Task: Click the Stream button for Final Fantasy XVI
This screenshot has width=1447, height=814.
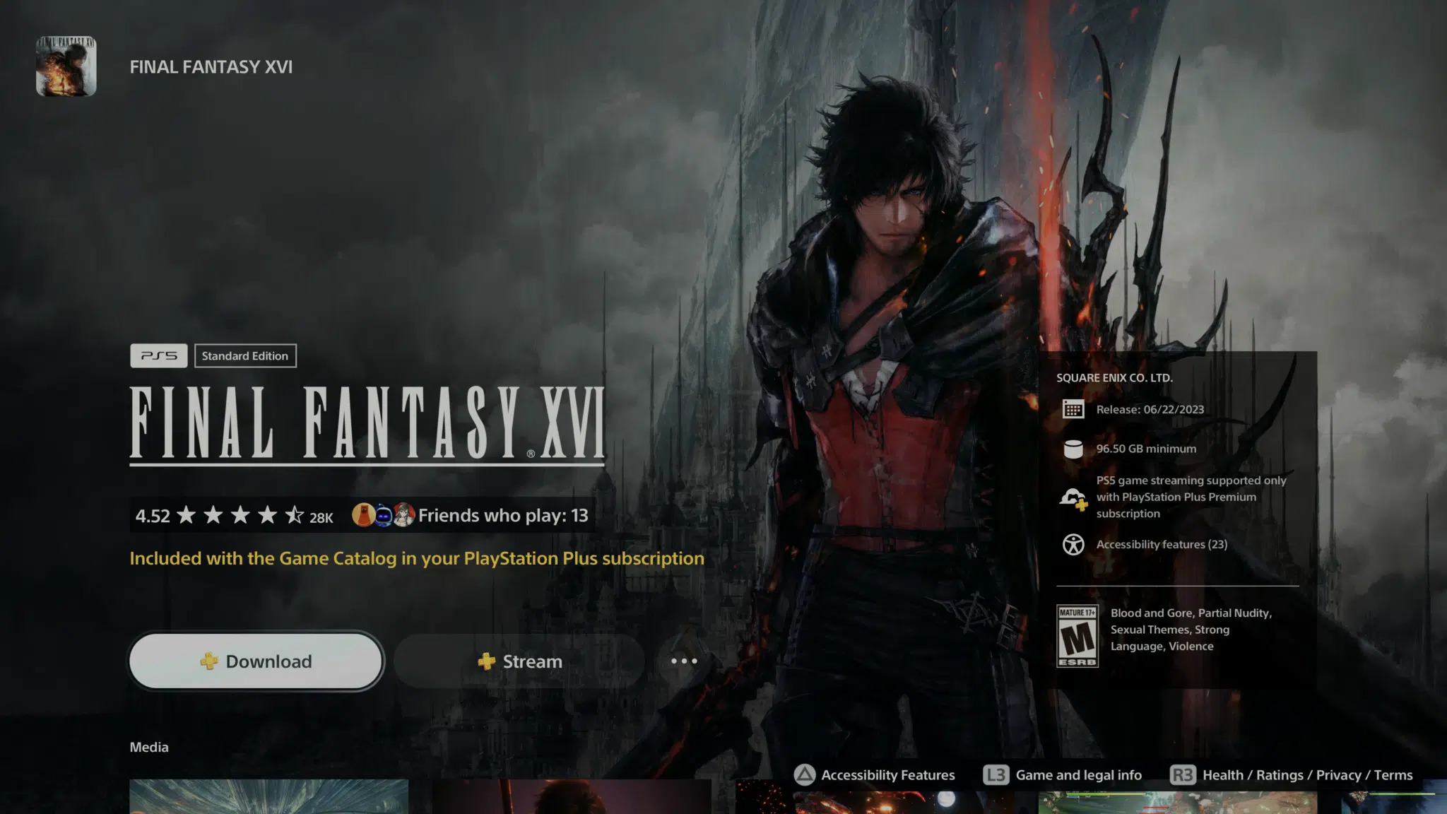Action: [519, 661]
